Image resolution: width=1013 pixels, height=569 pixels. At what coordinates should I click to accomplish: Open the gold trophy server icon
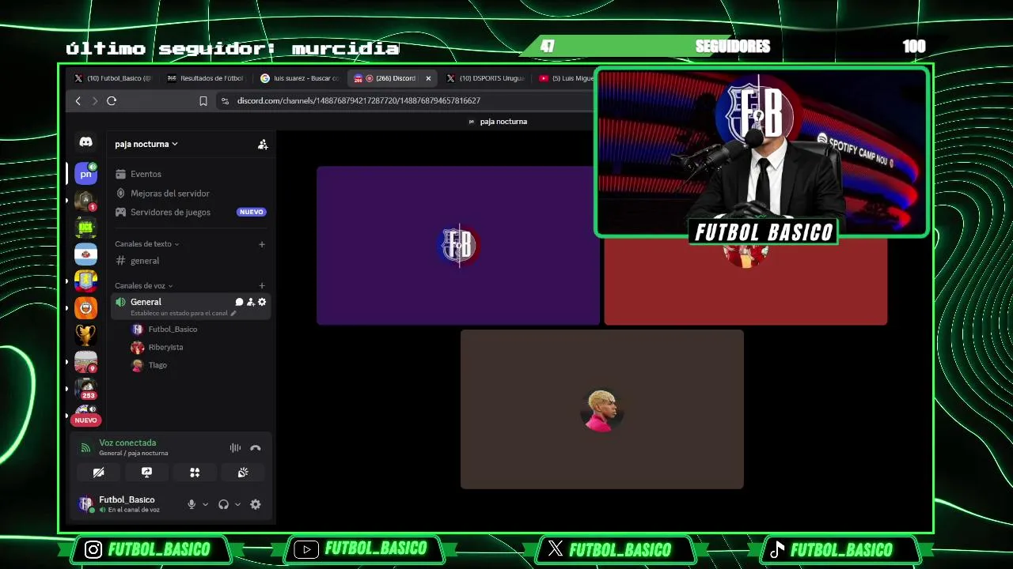click(x=85, y=335)
